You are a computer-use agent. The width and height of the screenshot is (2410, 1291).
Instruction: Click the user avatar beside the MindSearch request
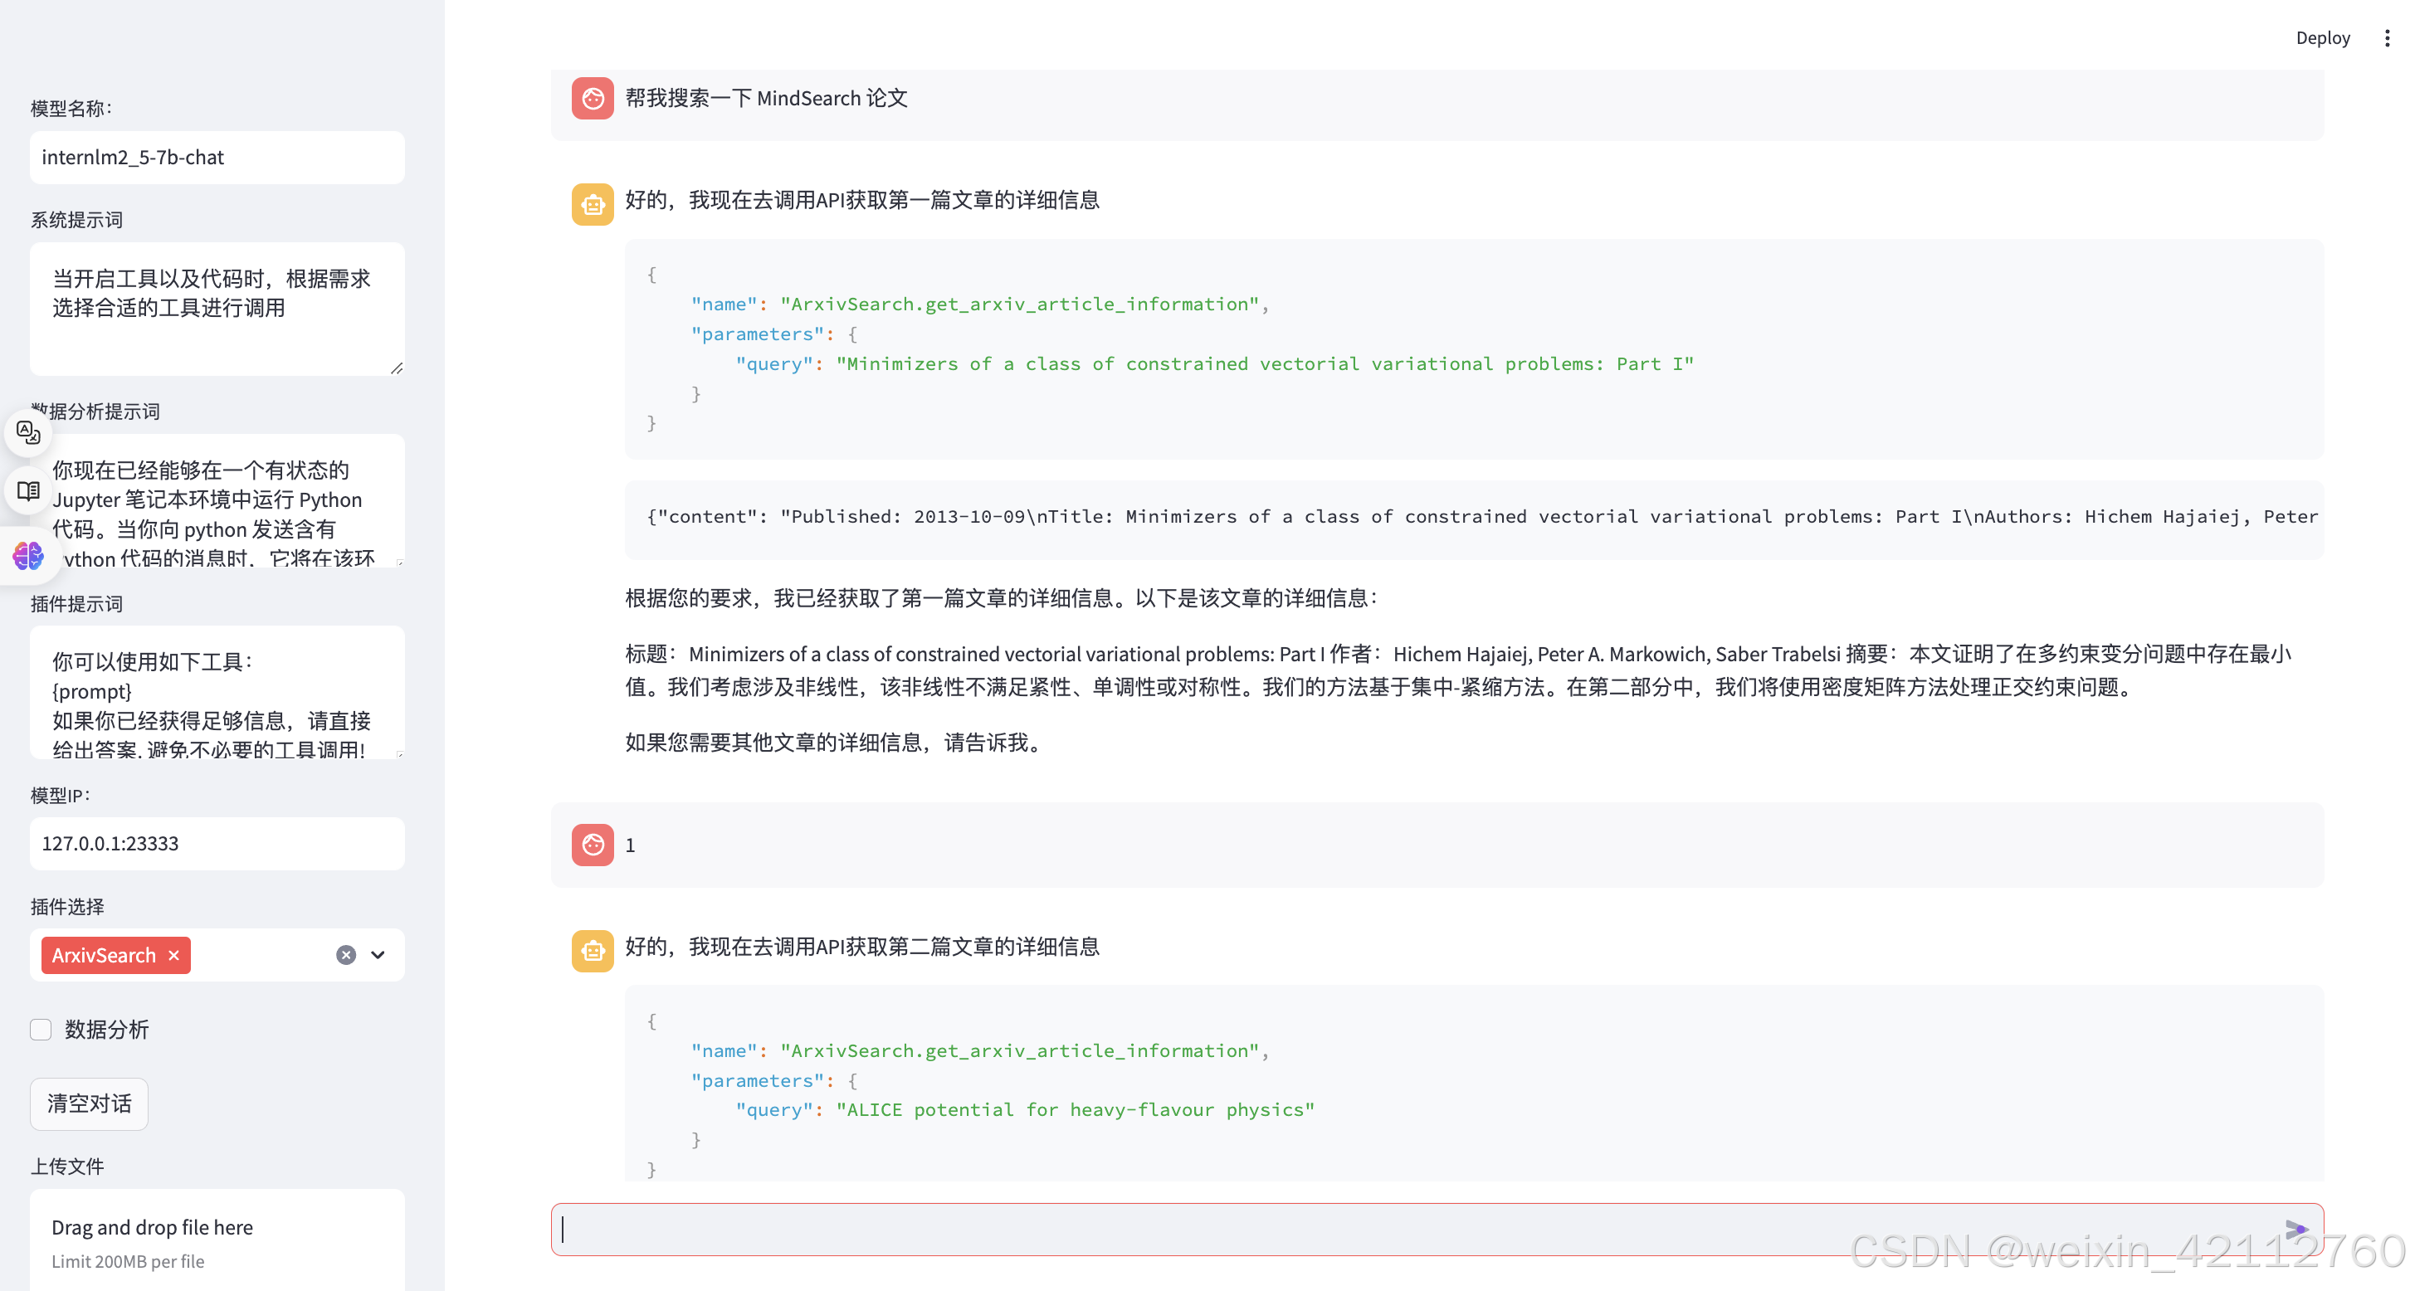[x=593, y=98]
